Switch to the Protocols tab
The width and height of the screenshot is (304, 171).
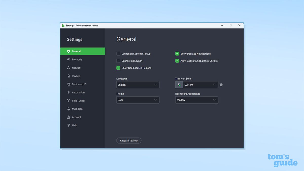click(83, 60)
